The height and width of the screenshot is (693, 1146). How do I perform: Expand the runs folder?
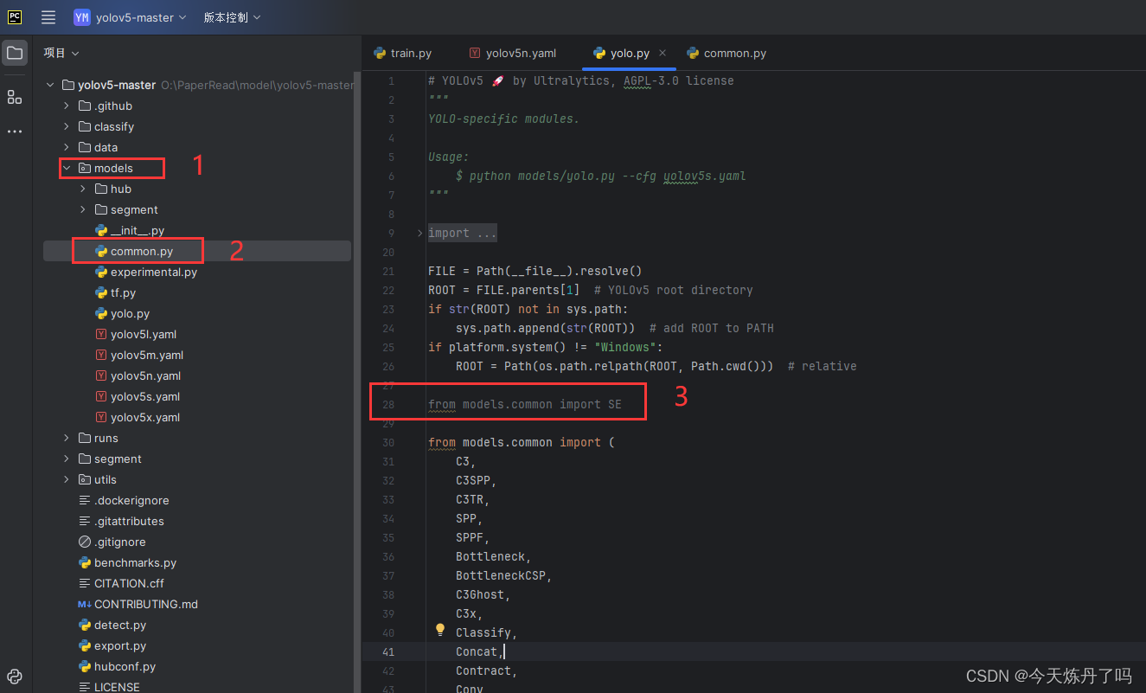coord(67,438)
